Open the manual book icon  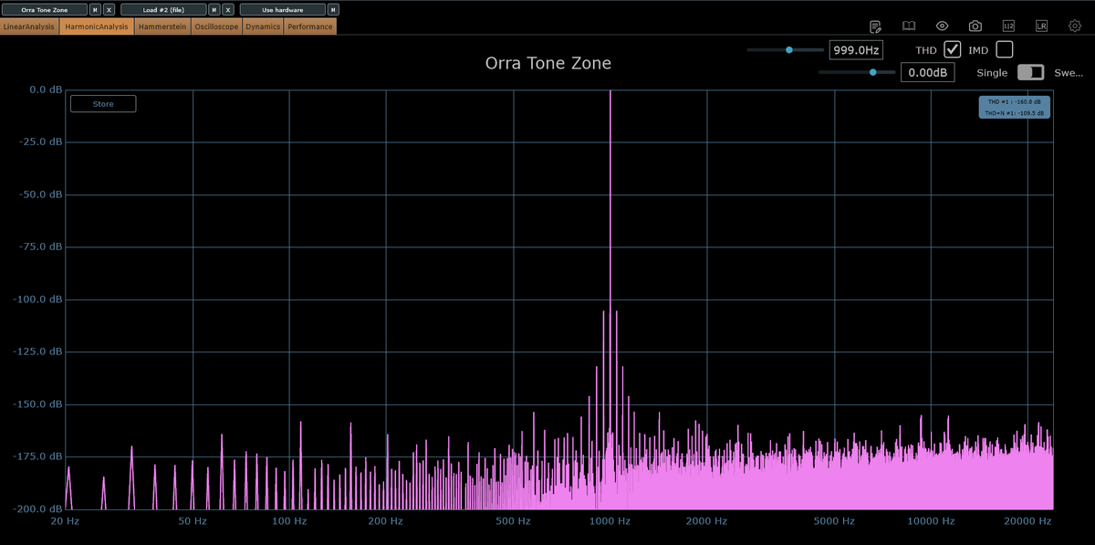pyautogui.click(x=908, y=26)
